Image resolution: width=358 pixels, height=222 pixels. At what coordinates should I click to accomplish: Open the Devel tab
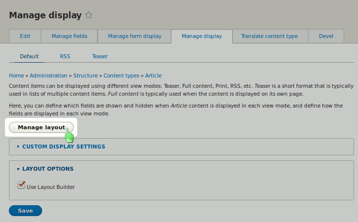326,36
